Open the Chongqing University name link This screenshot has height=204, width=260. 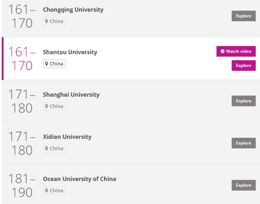73,10
